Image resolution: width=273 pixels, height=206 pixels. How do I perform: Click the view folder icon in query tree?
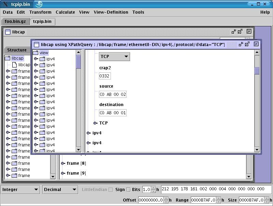[x=35, y=53]
